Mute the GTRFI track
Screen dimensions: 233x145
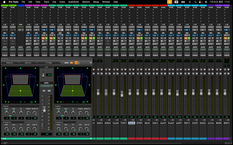141,74
